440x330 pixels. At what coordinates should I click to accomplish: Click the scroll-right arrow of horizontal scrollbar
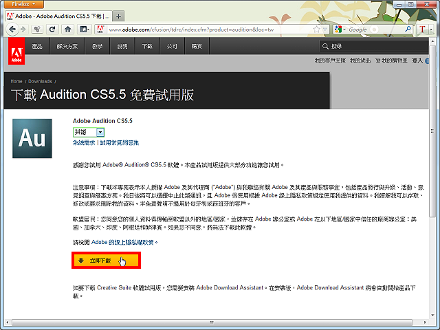[x=425, y=322]
